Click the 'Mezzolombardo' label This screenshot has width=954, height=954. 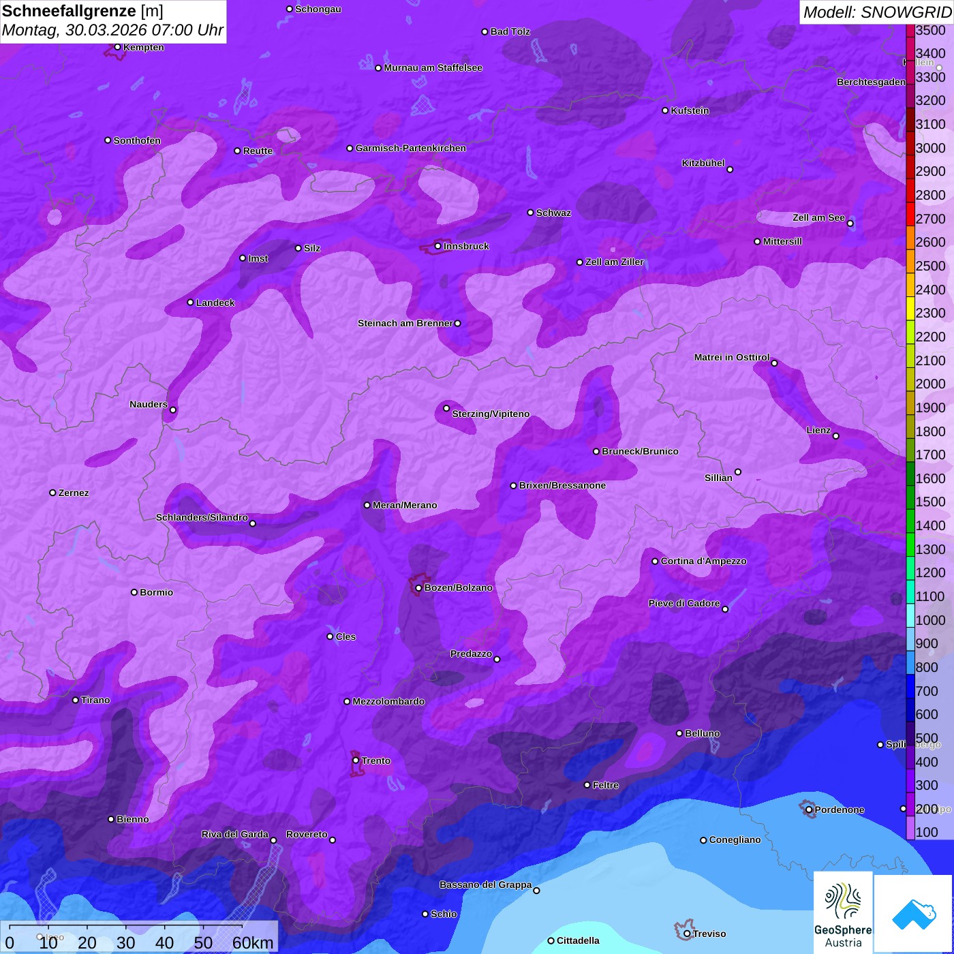[x=388, y=701]
